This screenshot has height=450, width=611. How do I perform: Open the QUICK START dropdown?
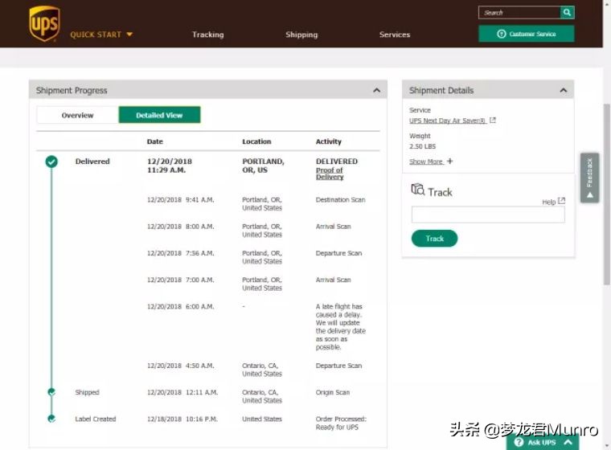pos(101,35)
